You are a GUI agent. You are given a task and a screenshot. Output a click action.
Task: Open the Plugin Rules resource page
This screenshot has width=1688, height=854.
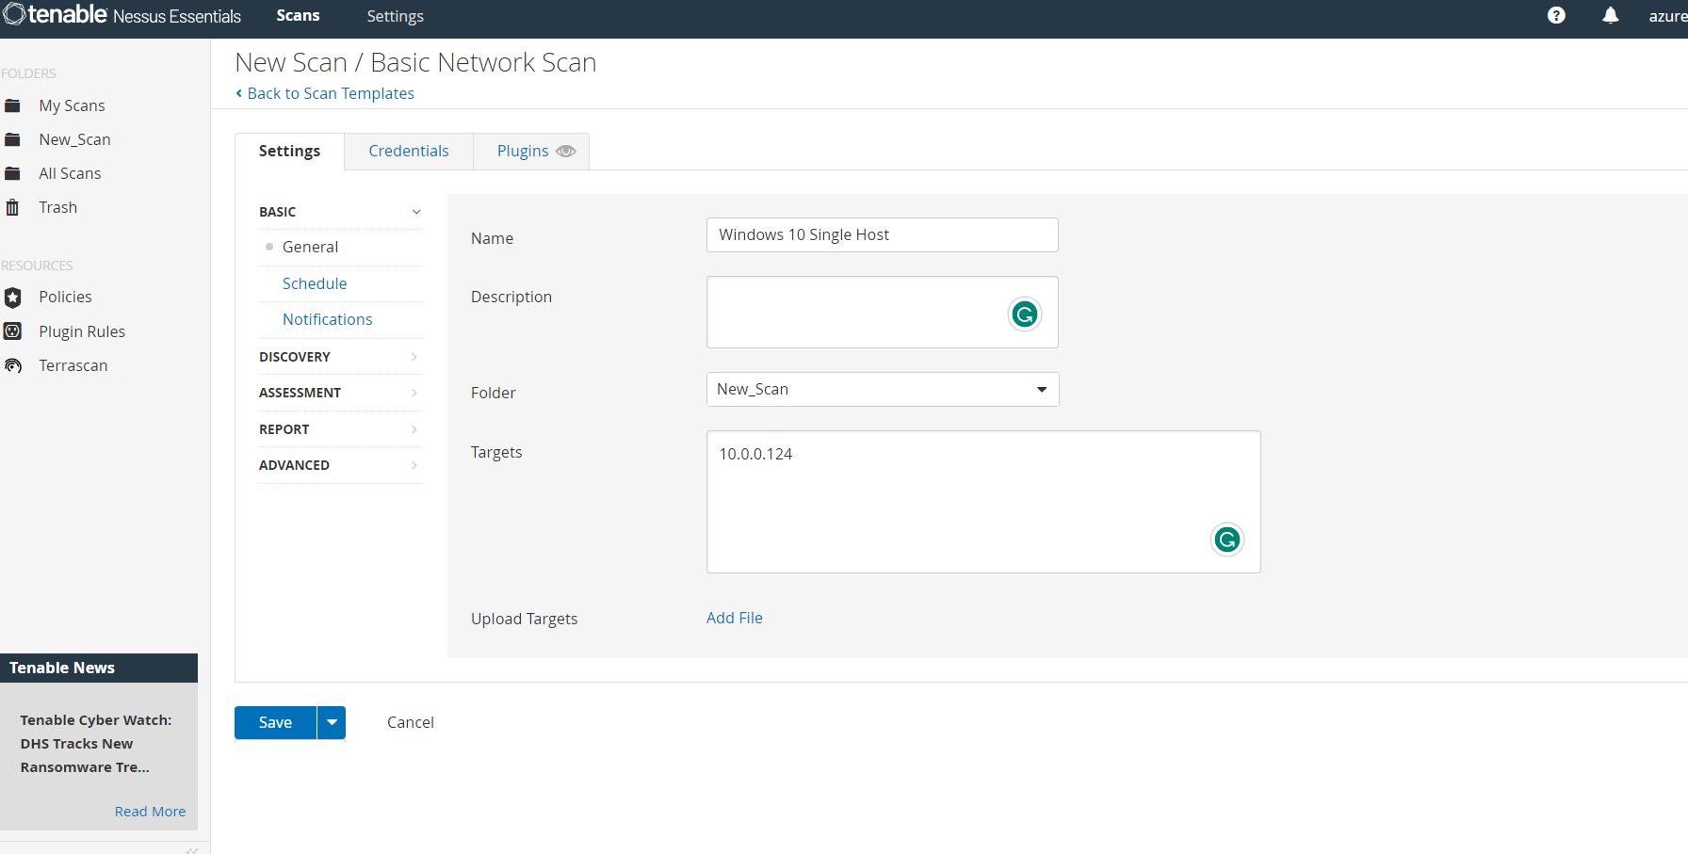click(x=82, y=331)
